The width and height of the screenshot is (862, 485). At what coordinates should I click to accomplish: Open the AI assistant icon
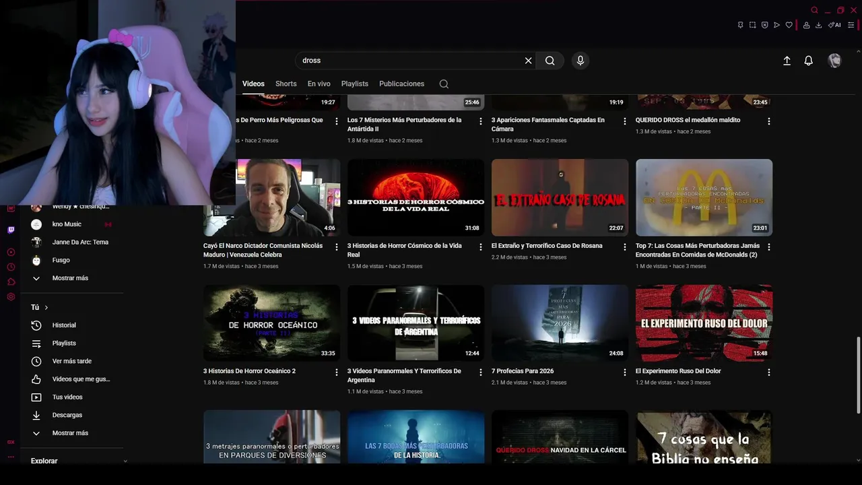click(x=834, y=25)
